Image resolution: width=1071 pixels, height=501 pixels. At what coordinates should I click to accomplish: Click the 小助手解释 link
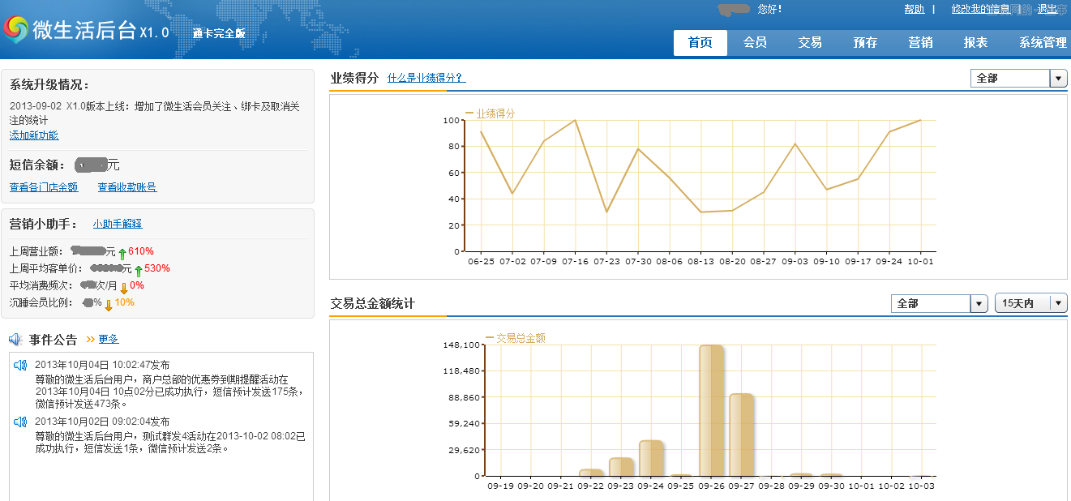(x=117, y=224)
